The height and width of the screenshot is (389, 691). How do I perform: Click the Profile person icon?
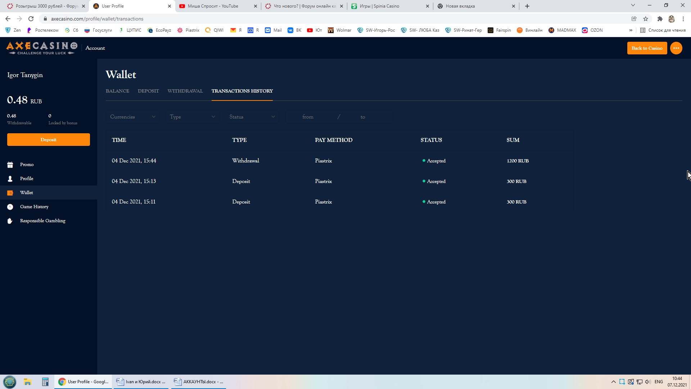coord(10,179)
